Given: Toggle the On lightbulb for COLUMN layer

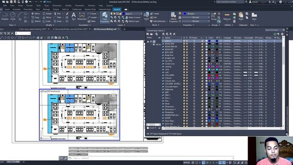Looking at the screenshot, I should pyautogui.click(x=184, y=75).
